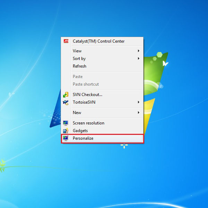
Task: Open the View menu entry
Action: (102, 51)
